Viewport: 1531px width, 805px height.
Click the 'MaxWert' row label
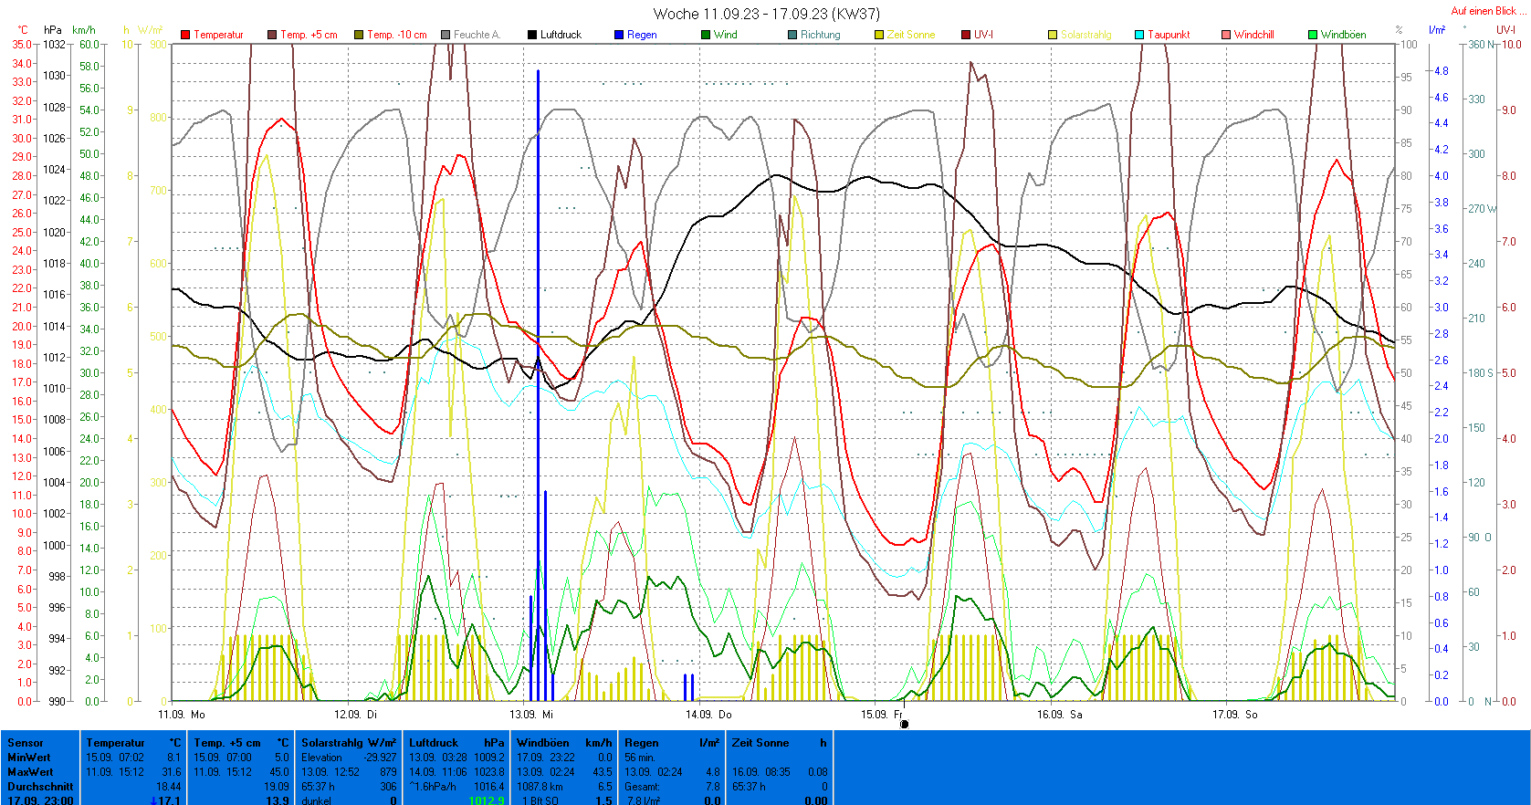[30, 772]
